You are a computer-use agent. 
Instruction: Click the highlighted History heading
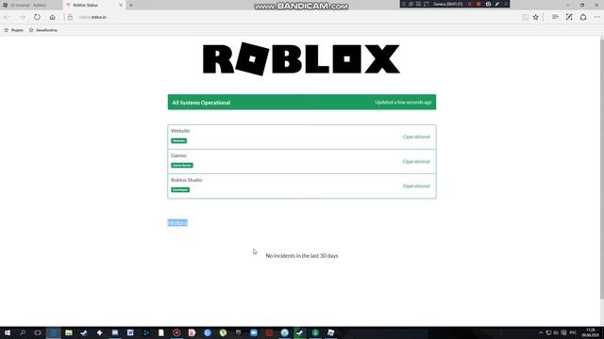click(177, 222)
